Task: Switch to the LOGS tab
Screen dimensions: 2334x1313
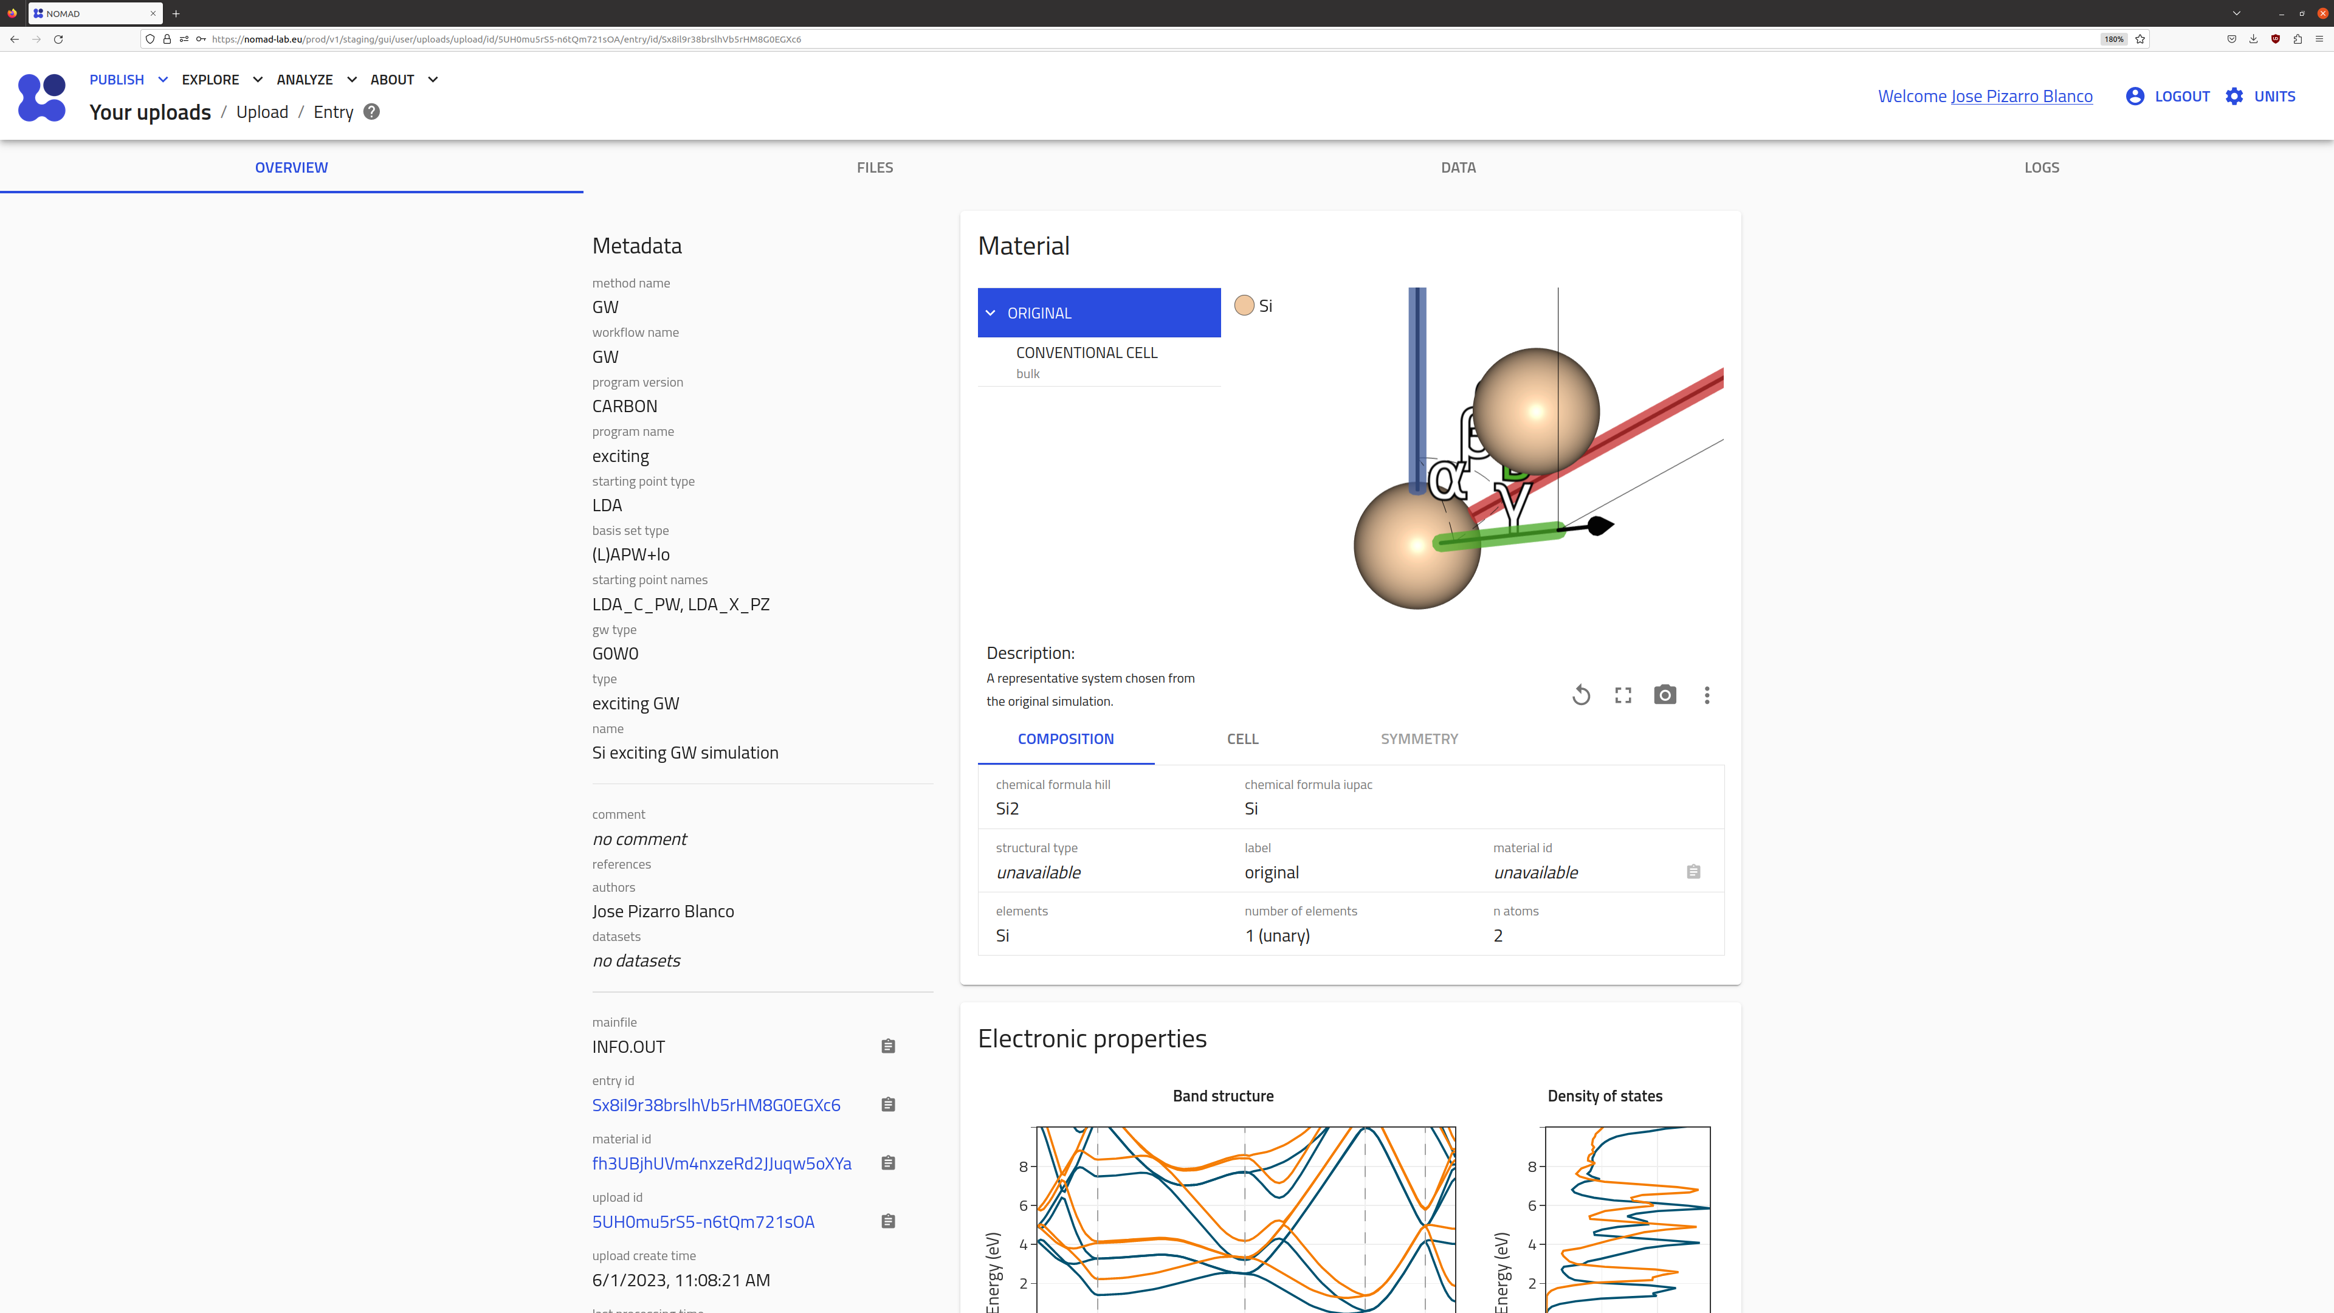Action: pyautogui.click(x=2042, y=168)
